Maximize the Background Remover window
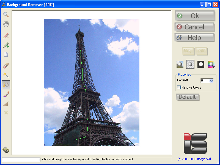The height and width of the screenshot is (165, 220). coord(209,4)
